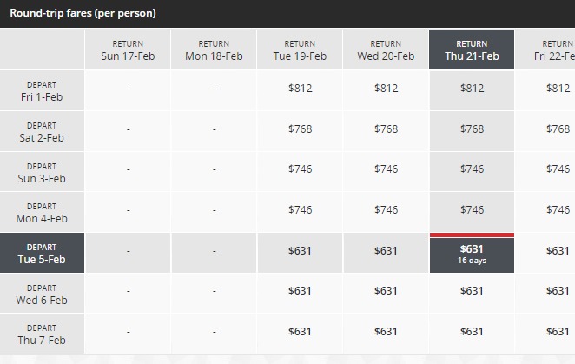Select the Return Wed 20-Feb column header
575x364 pixels.
(x=386, y=50)
